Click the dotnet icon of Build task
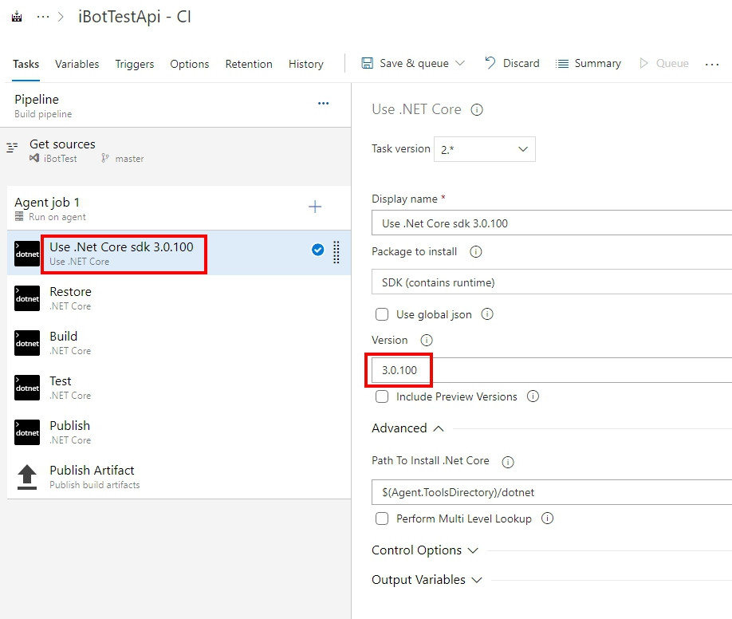The height and width of the screenshot is (619, 732). [x=27, y=343]
